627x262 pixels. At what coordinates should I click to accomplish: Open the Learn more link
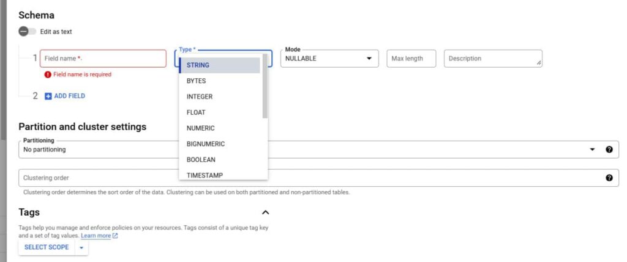coord(96,236)
